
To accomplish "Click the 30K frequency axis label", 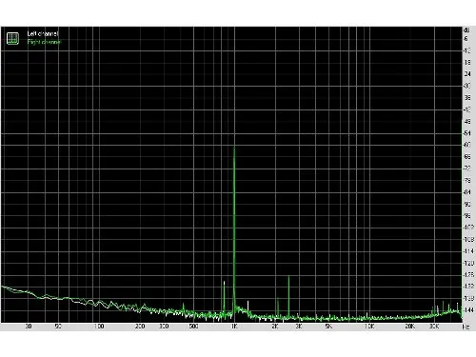I will pyautogui.click(x=434, y=327).
